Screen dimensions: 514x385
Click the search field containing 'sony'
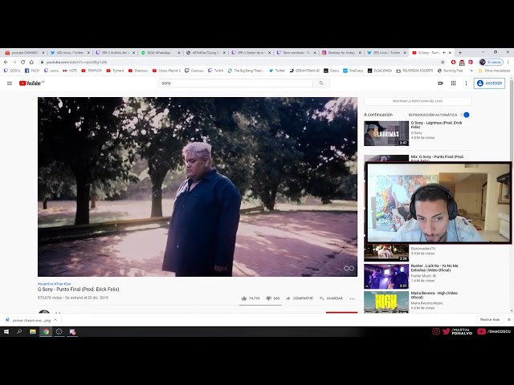[235, 83]
